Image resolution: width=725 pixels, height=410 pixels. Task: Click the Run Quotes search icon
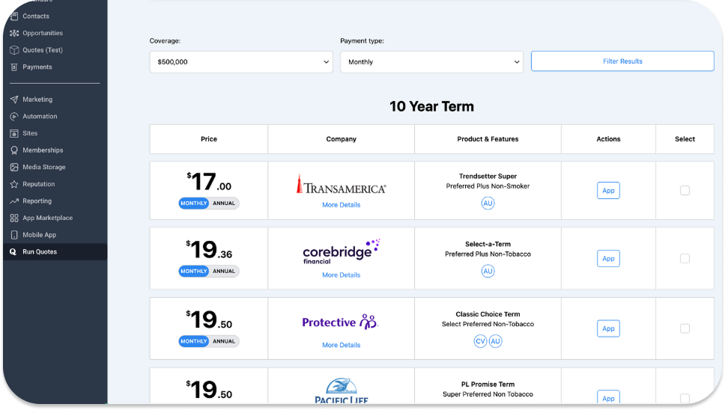click(13, 251)
